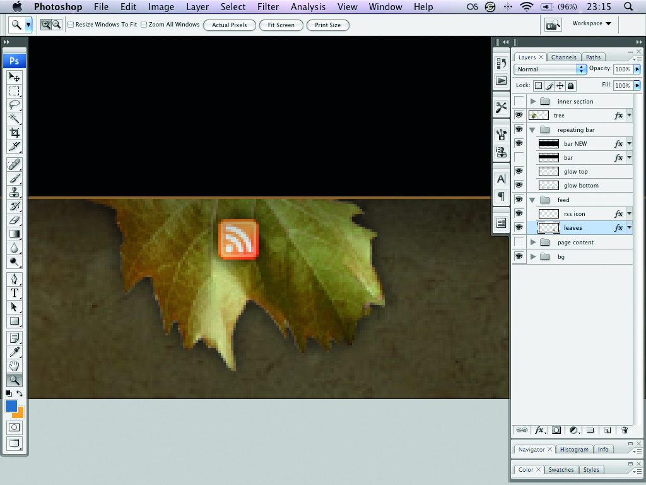Switch to the Histogram tab
Viewport: 646px width, 485px height.
(574, 450)
